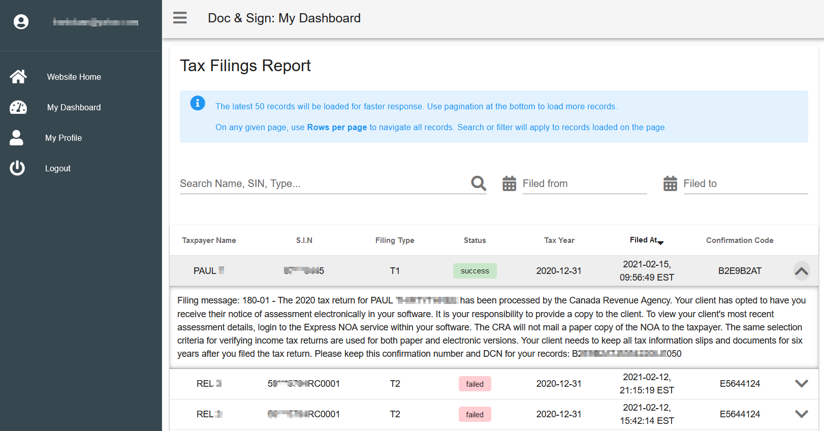Collapse the PAUL filing row details
Image resolution: width=824 pixels, height=431 pixels.
tap(801, 271)
